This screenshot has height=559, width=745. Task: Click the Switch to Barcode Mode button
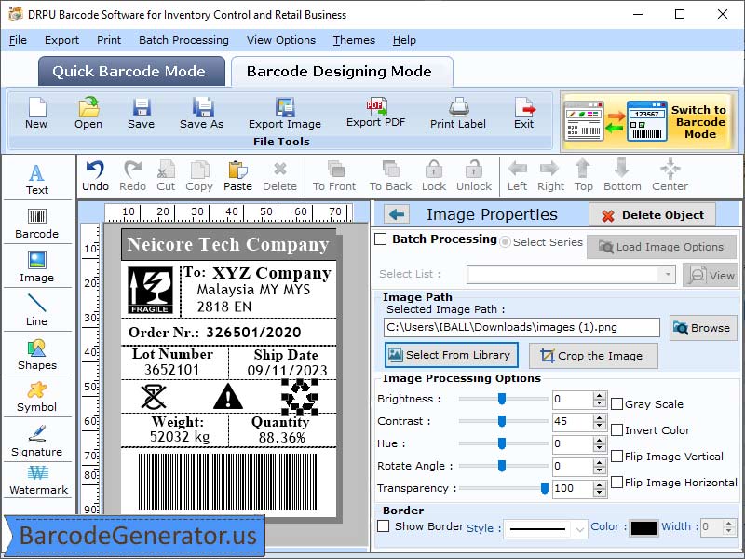pos(647,122)
